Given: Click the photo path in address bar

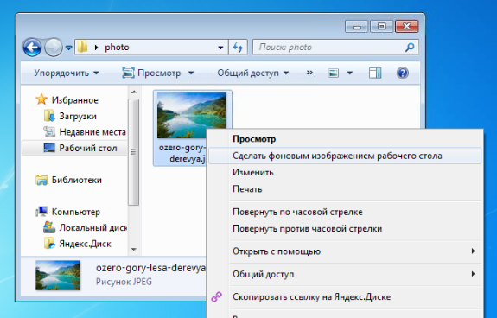Looking at the screenshot, I should 117,48.
